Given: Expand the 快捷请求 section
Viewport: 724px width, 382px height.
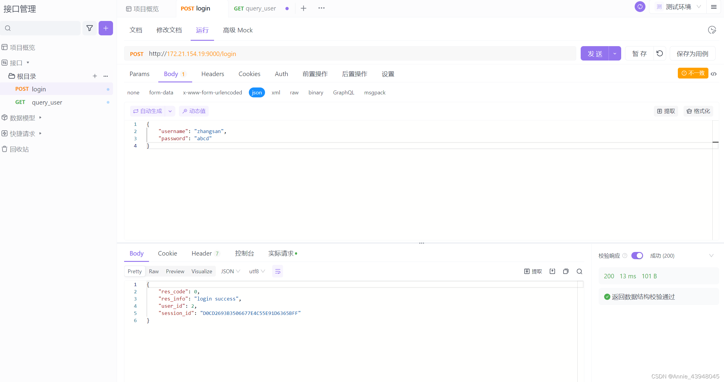Looking at the screenshot, I should [x=40, y=133].
